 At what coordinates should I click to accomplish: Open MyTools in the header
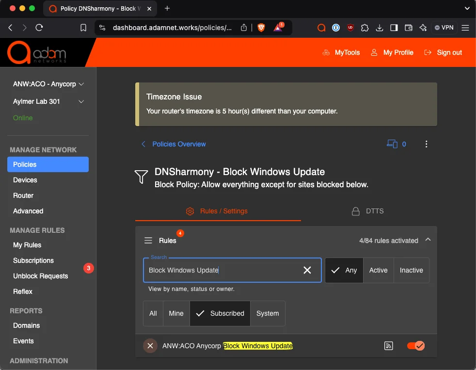tap(341, 52)
